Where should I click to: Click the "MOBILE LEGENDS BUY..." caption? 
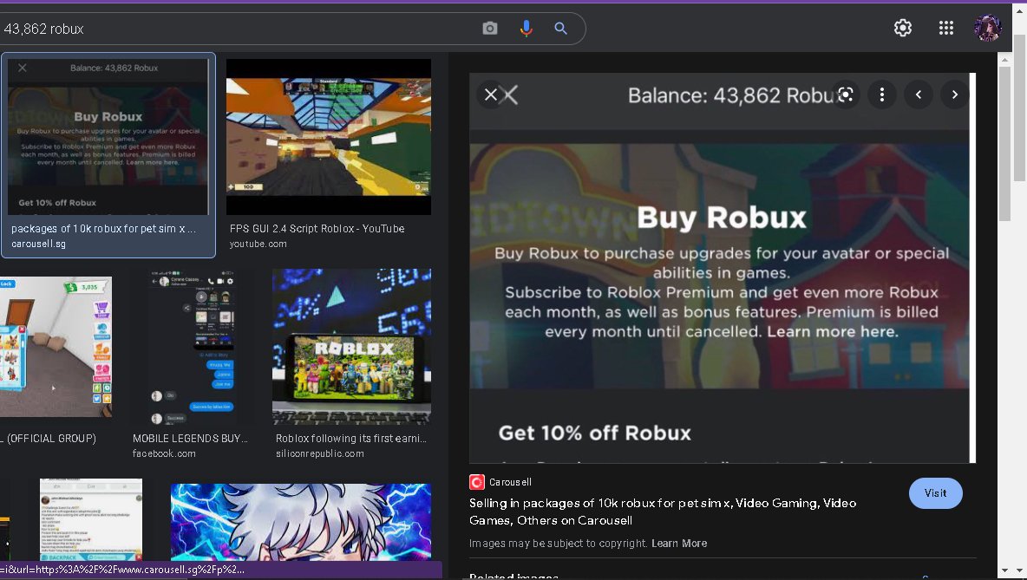point(190,438)
